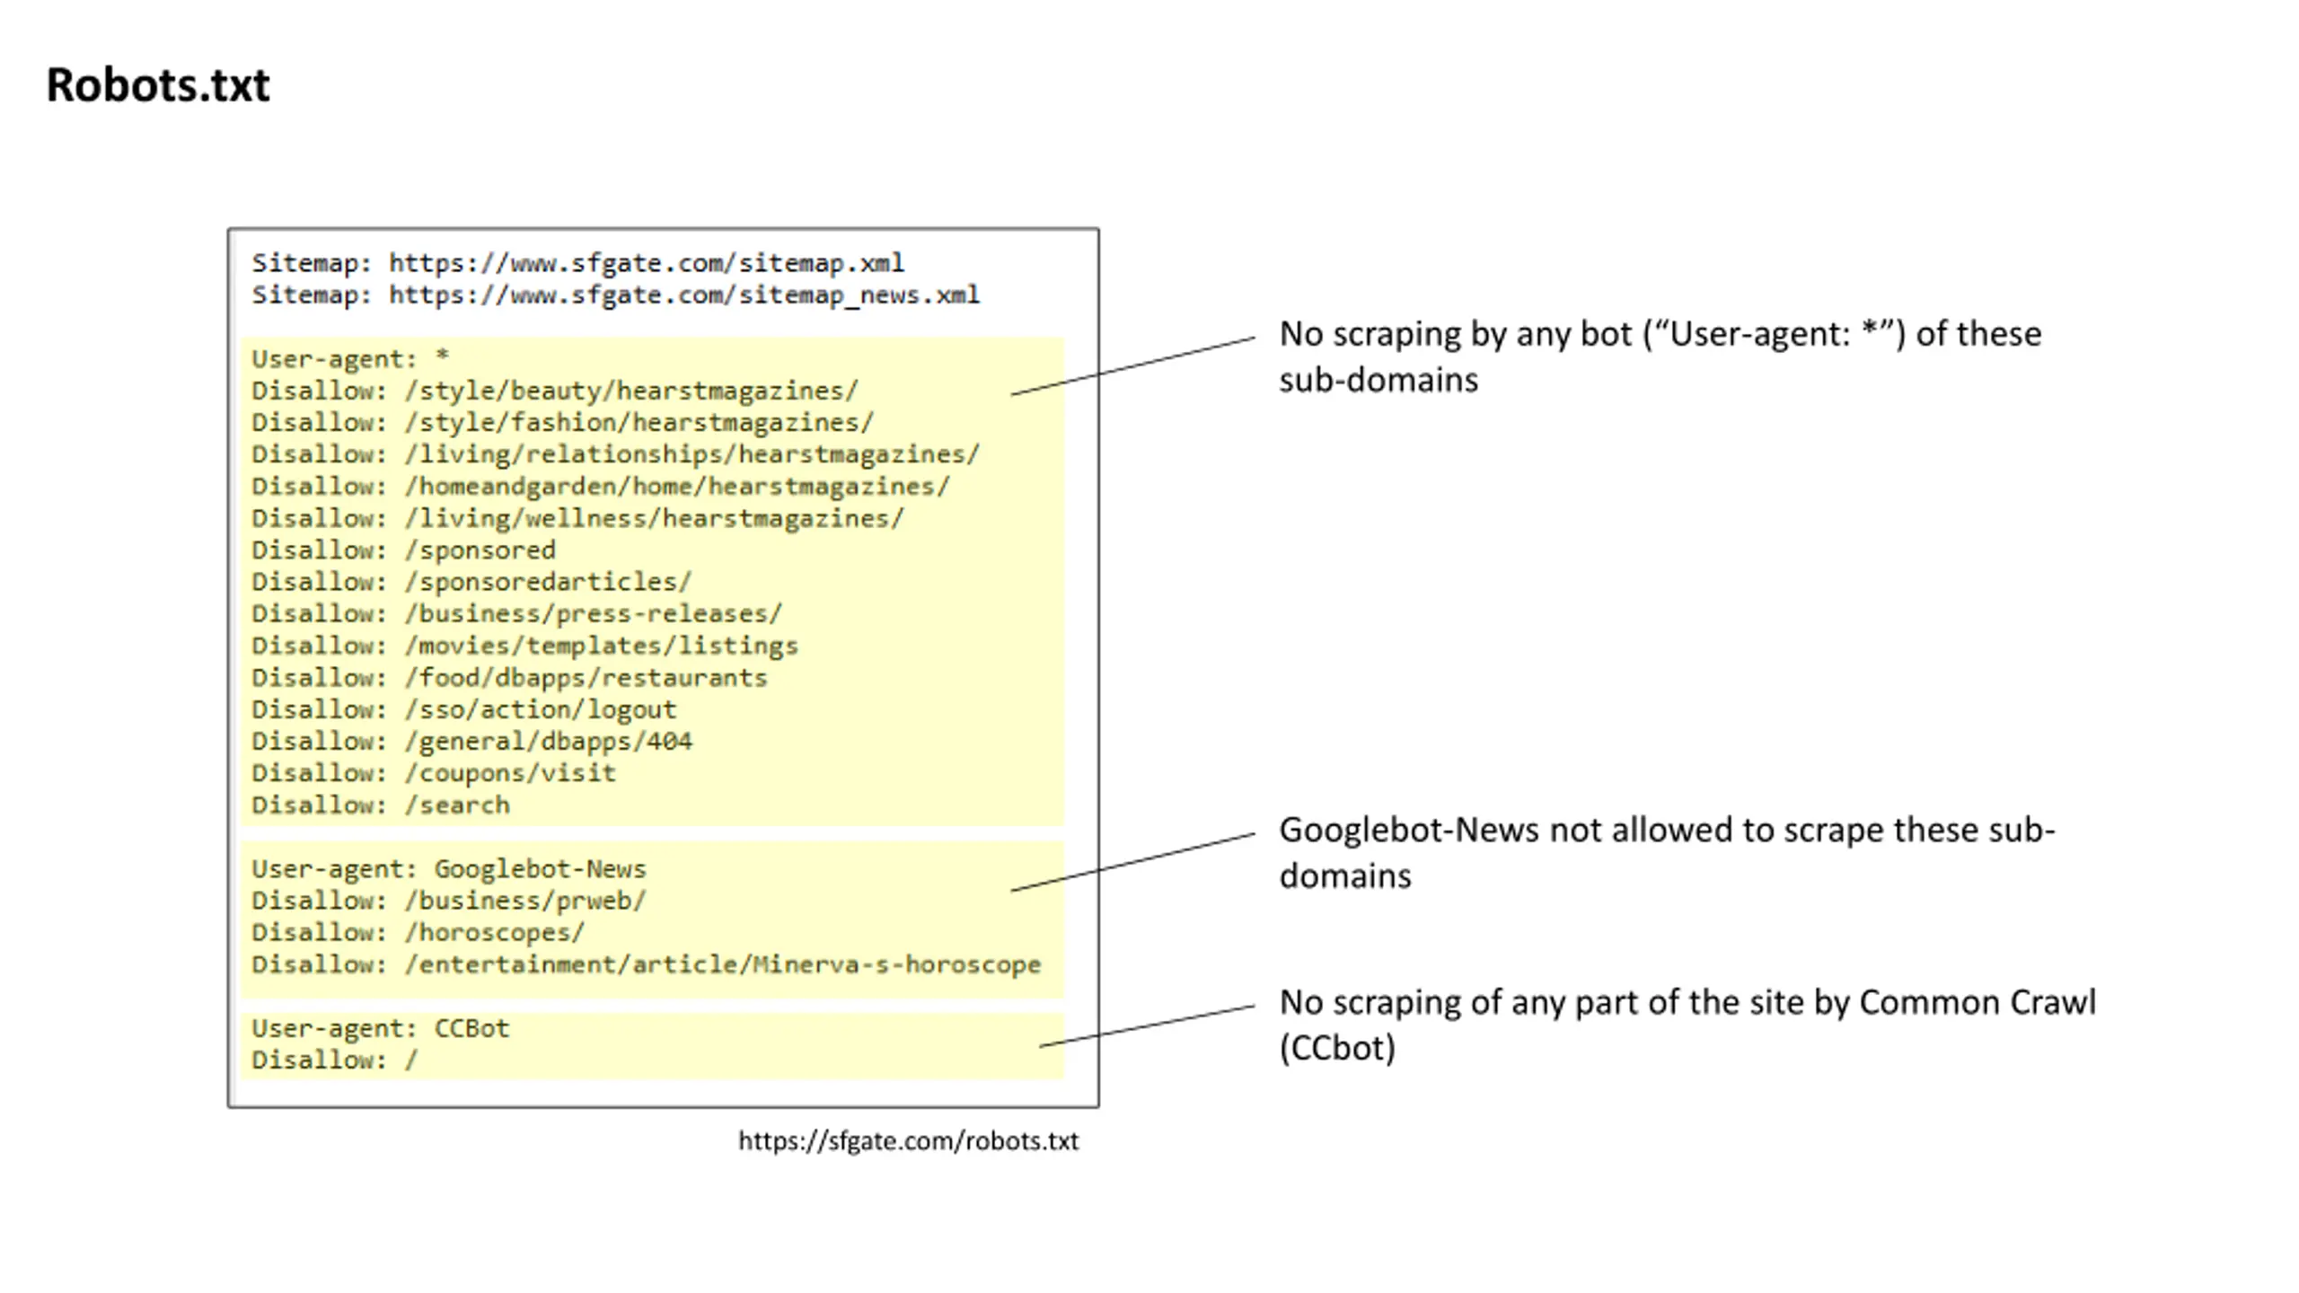Open the https://sfgate.com/robots.txt source caption

(x=908, y=1141)
